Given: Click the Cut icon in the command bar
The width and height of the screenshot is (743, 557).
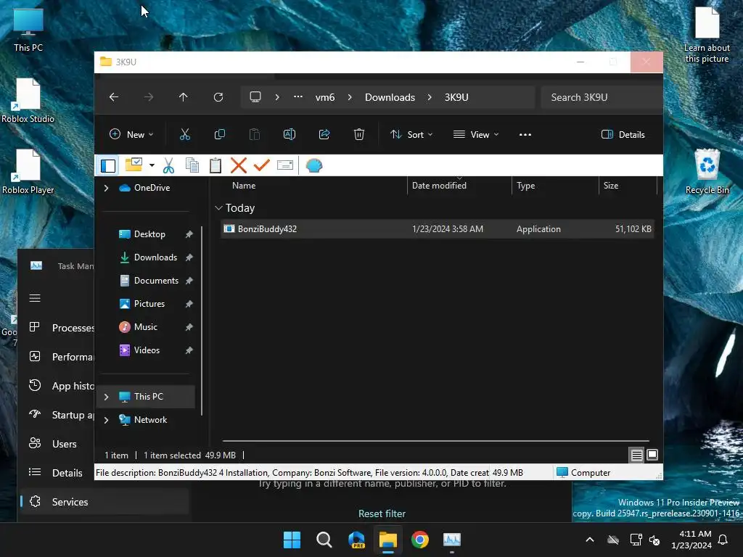Looking at the screenshot, I should (x=185, y=134).
